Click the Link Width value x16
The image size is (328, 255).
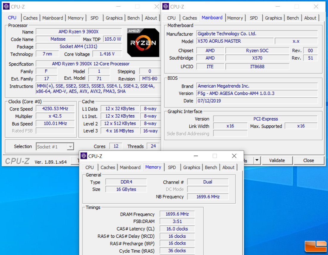coord(230,126)
